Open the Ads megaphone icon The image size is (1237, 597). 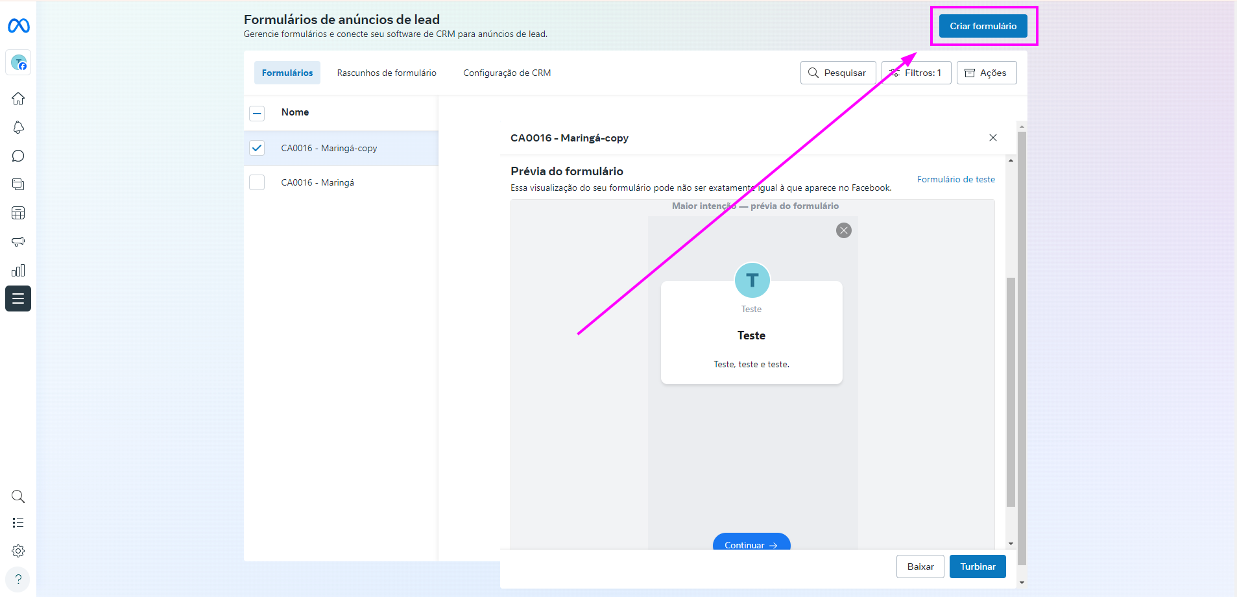click(18, 241)
